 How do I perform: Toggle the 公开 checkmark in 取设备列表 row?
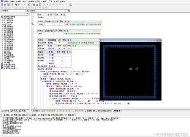point(59,43)
